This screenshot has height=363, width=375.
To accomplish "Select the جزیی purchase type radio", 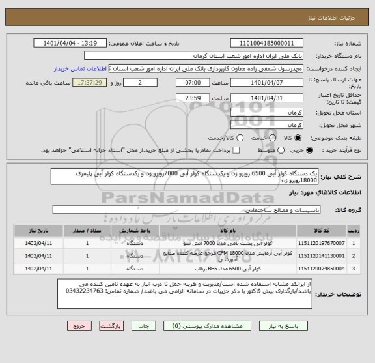I will [x=309, y=151].
